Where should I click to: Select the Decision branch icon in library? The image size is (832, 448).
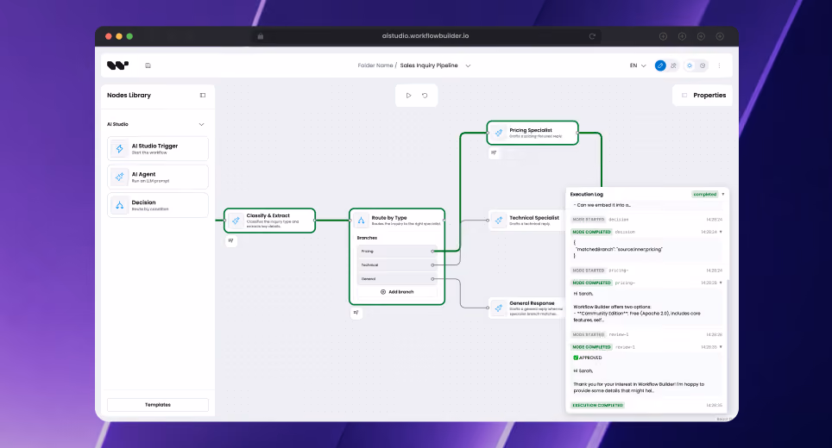[x=119, y=205]
